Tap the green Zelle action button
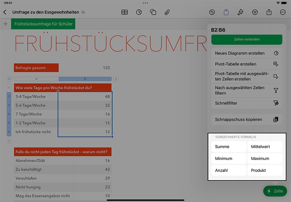The height and width of the screenshot is (202, 291). pos(275,191)
